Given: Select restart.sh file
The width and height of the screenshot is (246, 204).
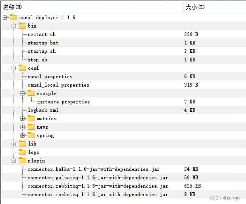Looking at the screenshot, I should (42, 34).
